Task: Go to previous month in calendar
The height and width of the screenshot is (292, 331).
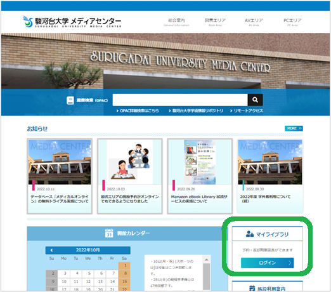Action: point(51,250)
